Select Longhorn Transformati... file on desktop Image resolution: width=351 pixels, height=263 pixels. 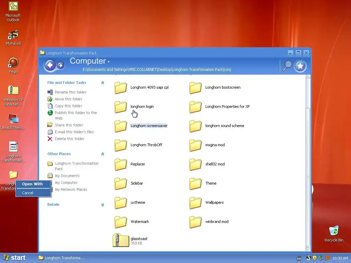(13, 152)
